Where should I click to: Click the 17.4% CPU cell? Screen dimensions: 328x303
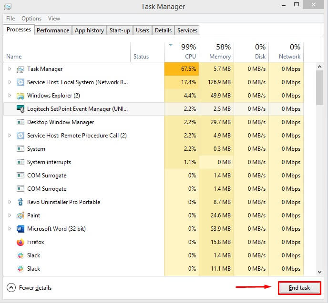pos(182,82)
